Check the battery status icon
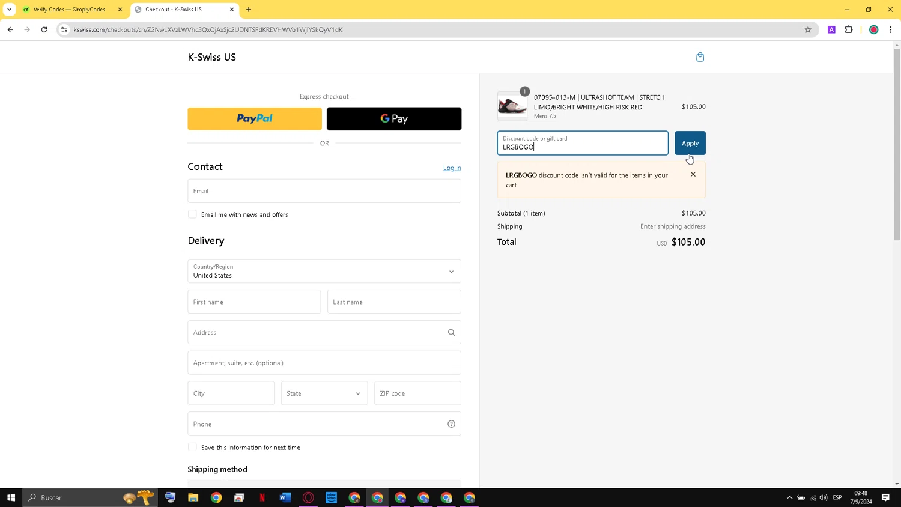This screenshot has height=507, width=901. tap(801, 497)
